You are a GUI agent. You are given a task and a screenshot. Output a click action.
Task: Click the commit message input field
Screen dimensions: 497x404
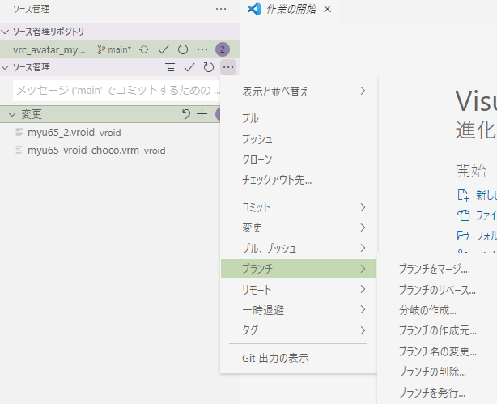tap(117, 91)
